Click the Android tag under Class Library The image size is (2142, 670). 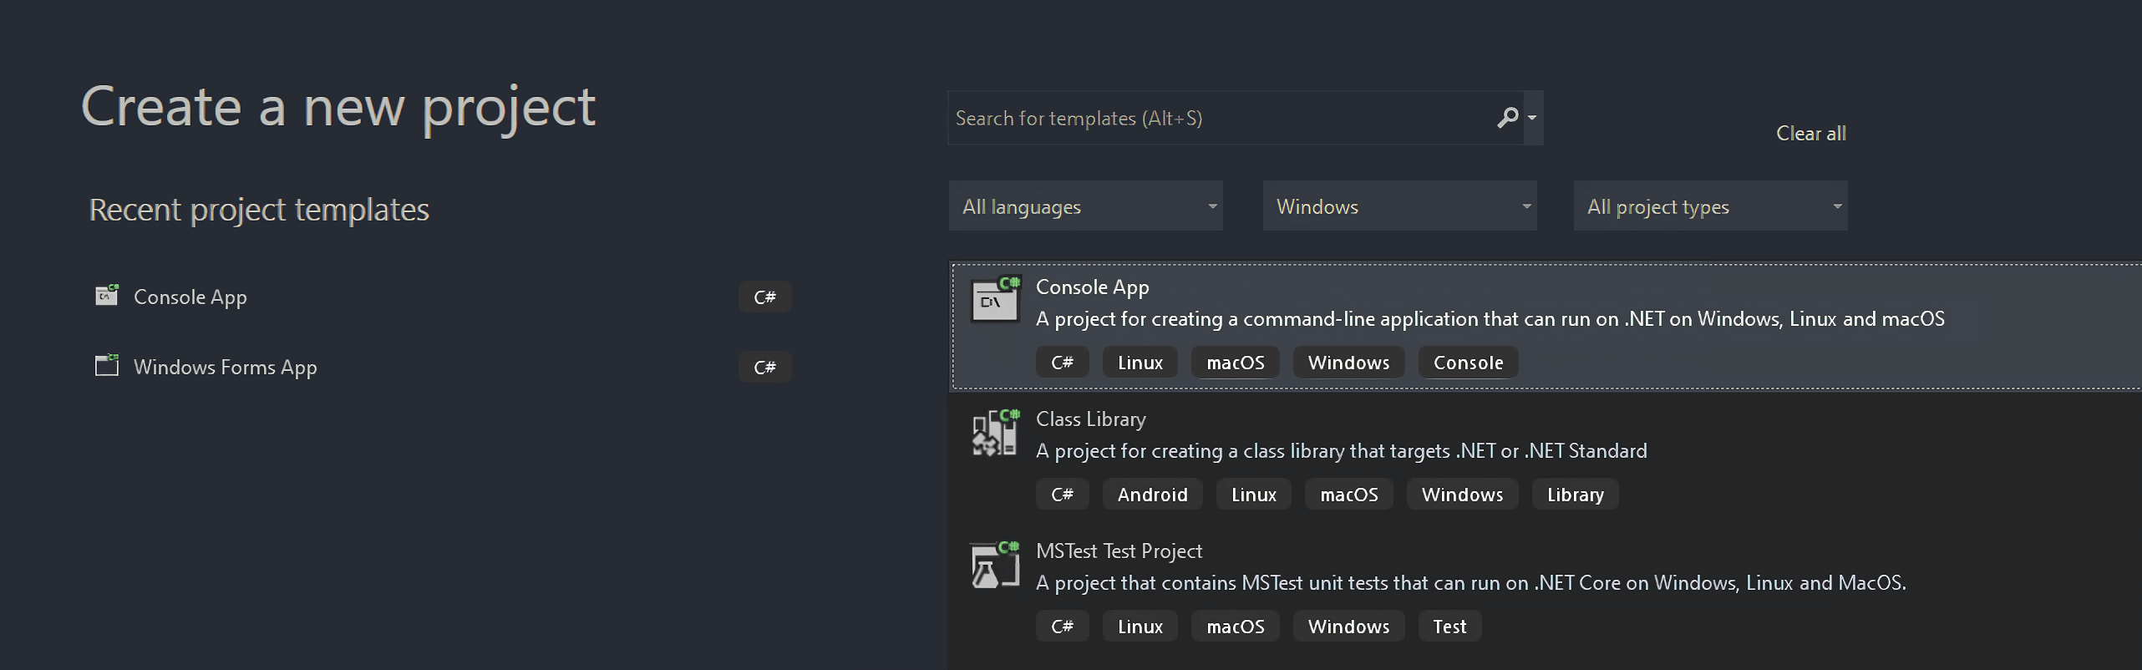(x=1152, y=494)
